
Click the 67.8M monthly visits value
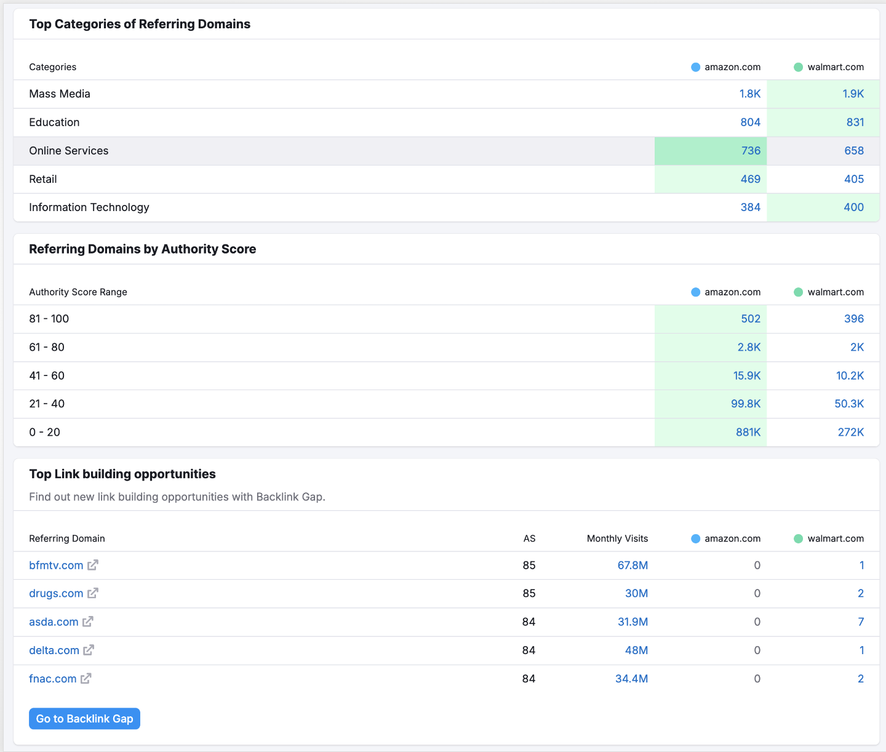tap(633, 565)
